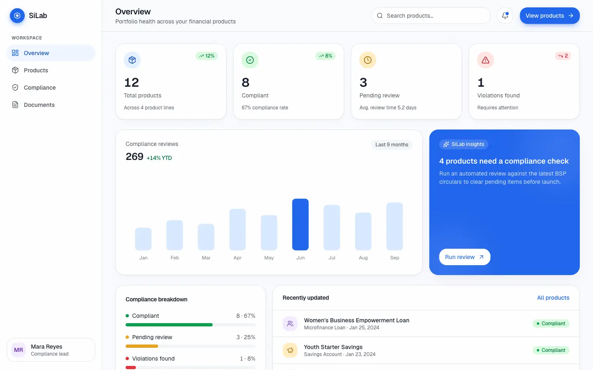The height and width of the screenshot is (370, 593).
Task: Click the 269 compliance reviews total
Action: coord(135,157)
